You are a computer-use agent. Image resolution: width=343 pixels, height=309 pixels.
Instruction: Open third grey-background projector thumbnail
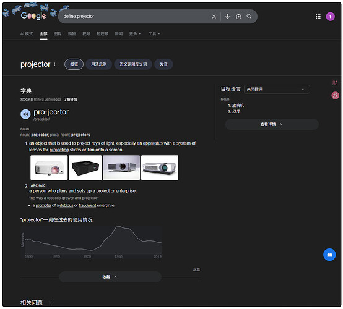pos(121,167)
